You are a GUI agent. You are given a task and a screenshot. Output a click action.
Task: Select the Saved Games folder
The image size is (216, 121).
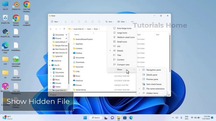tap(79, 90)
